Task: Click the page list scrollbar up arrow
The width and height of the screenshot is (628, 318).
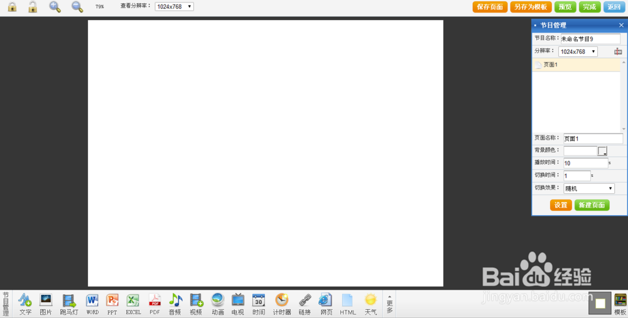Action: [x=624, y=62]
